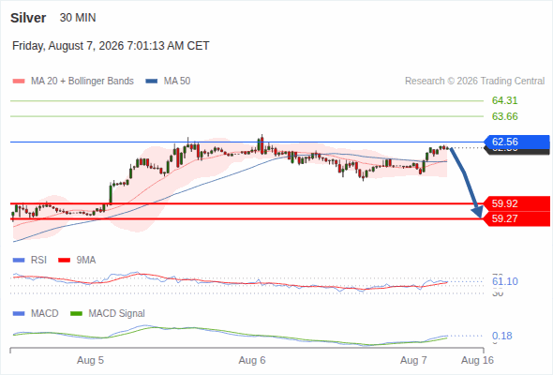This screenshot has height=375, width=553.
Task: Click the Research © 2026 Trading Central text
Action: 474,82
